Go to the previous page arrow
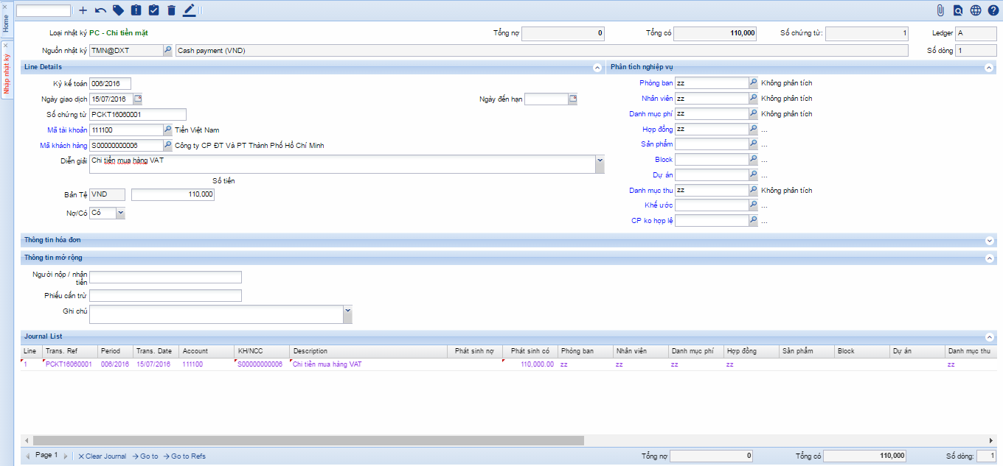Screen dimensions: 1003x466 coord(28,456)
